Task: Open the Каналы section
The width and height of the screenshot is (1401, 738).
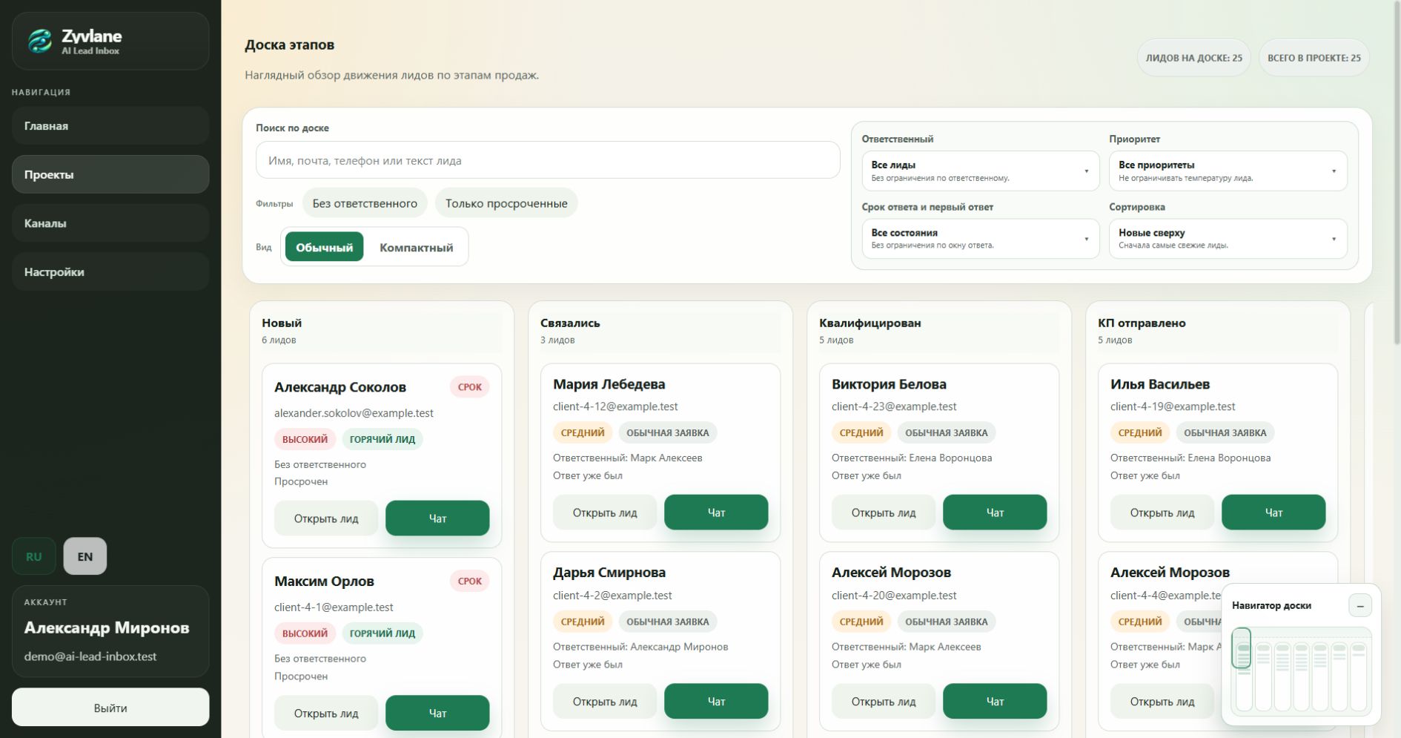Action: tap(110, 223)
